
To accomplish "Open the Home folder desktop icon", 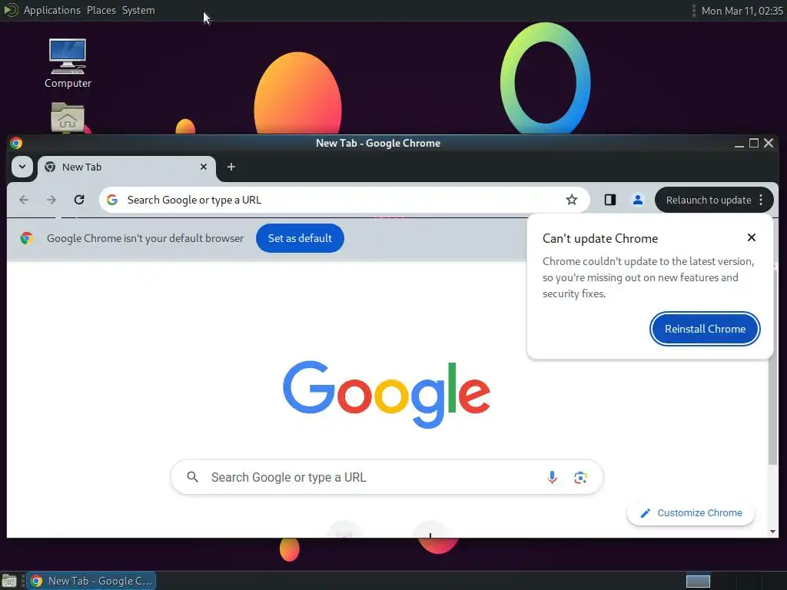I will click(68, 118).
